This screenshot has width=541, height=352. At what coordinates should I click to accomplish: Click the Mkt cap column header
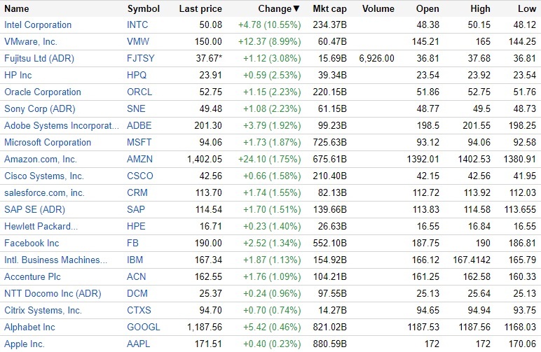(x=331, y=9)
